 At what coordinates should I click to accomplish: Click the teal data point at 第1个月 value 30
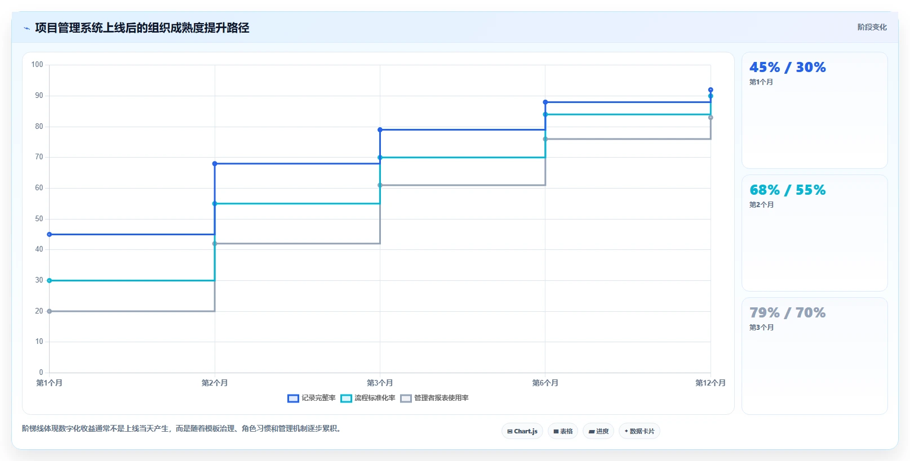coord(50,280)
